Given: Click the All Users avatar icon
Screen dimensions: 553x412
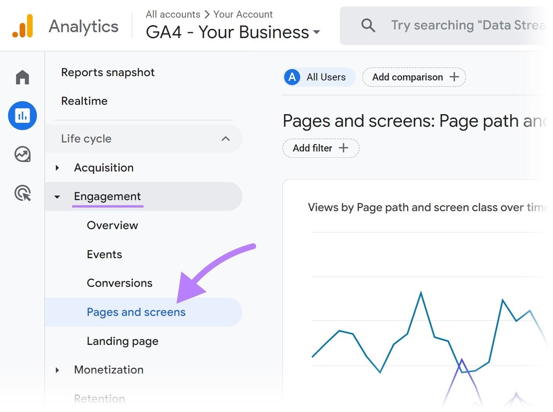Looking at the screenshot, I should (x=292, y=77).
